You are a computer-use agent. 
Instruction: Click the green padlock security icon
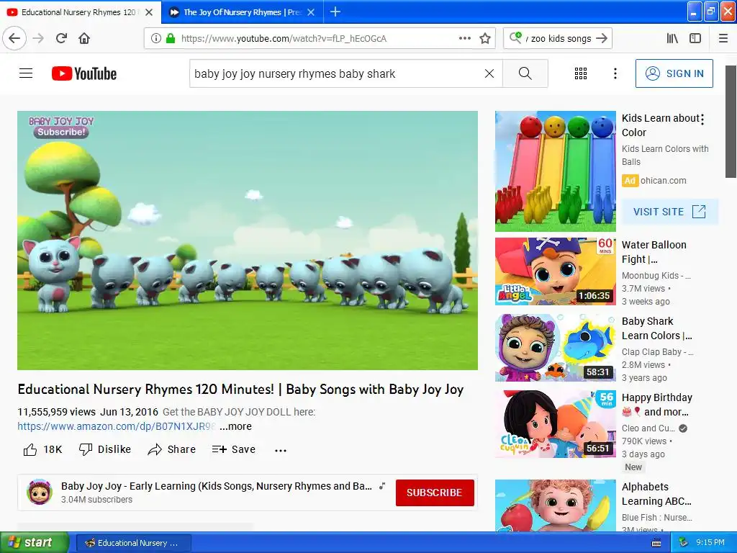[x=170, y=39]
